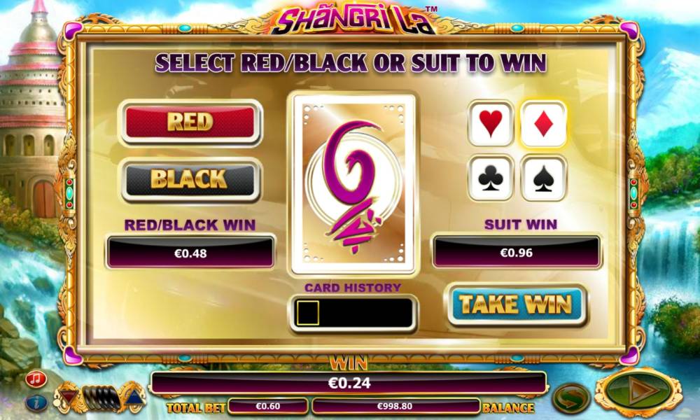Collect winnings with TAKE WIN
This screenshot has height=420, width=700.
517,304
